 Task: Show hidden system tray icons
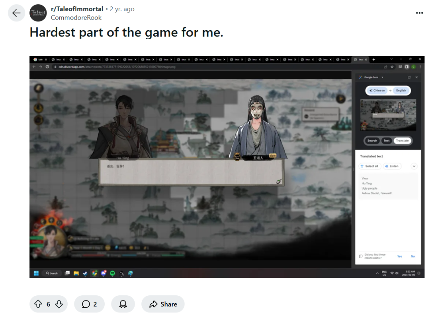[x=377, y=273]
